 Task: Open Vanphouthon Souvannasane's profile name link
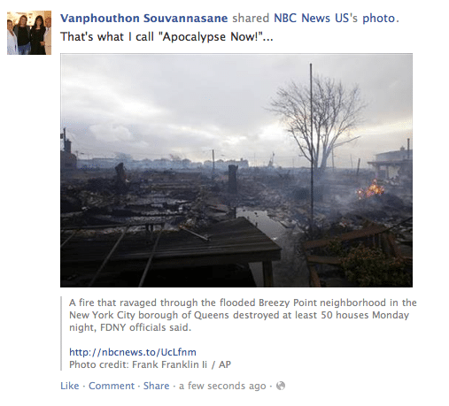click(x=144, y=19)
